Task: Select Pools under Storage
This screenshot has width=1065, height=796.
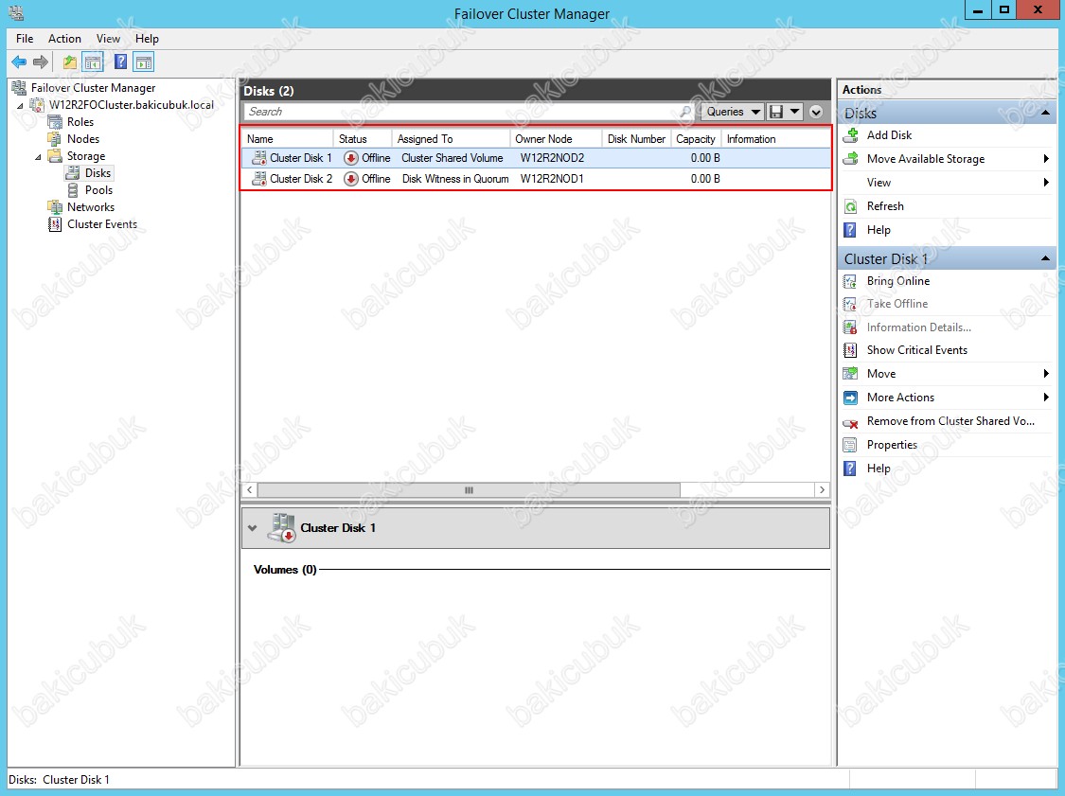Action: click(98, 190)
